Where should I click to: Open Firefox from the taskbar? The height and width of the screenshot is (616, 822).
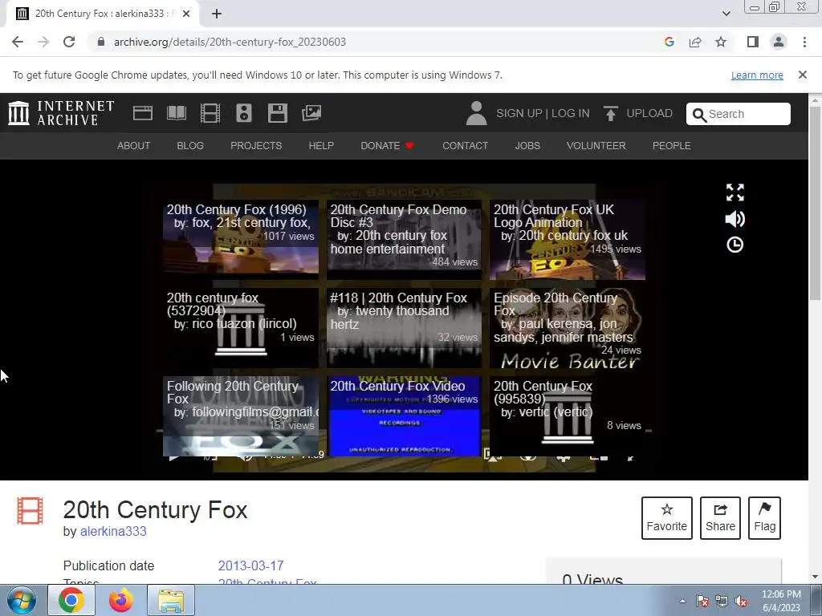121,600
